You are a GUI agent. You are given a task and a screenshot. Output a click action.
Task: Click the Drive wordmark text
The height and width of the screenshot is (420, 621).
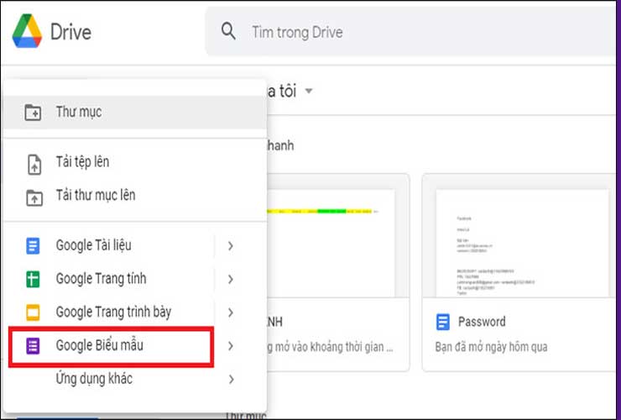pyautogui.click(x=70, y=32)
